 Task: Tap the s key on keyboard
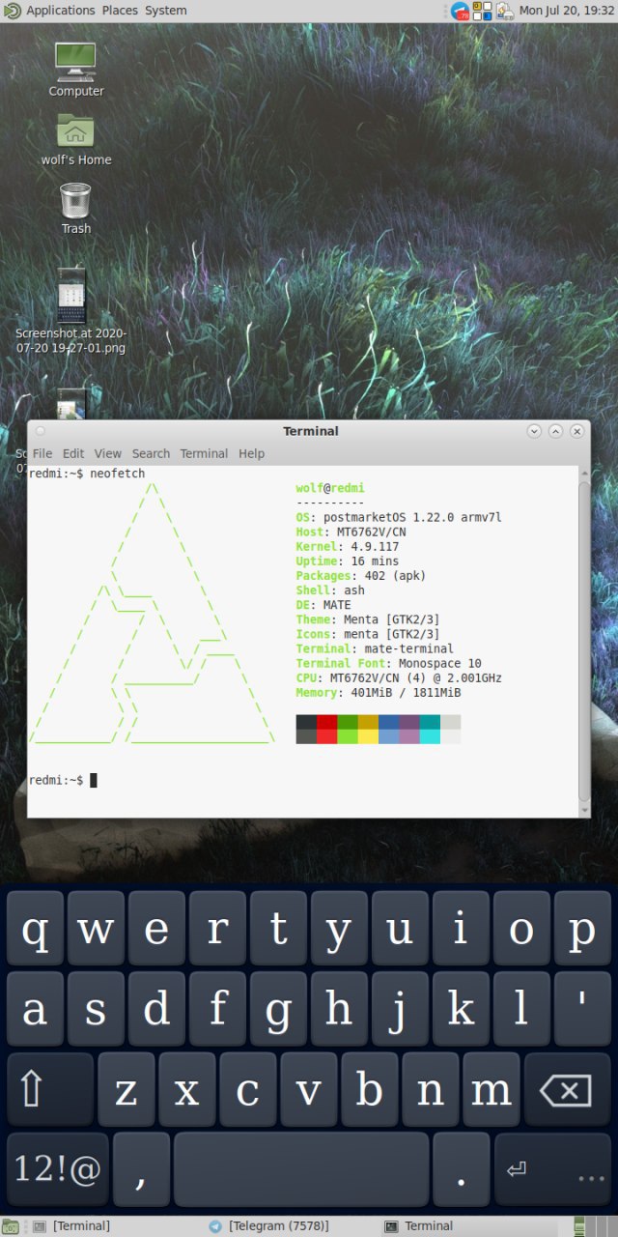click(x=96, y=1010)
